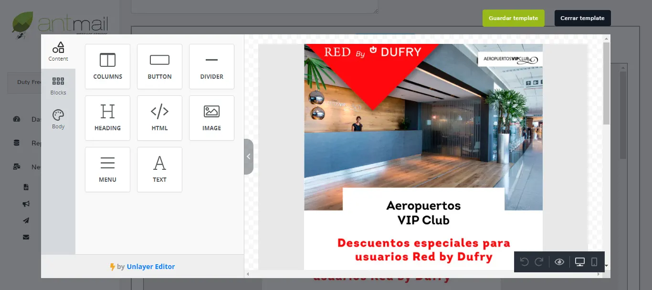Select the Menu content block

[x=107, y=169]
